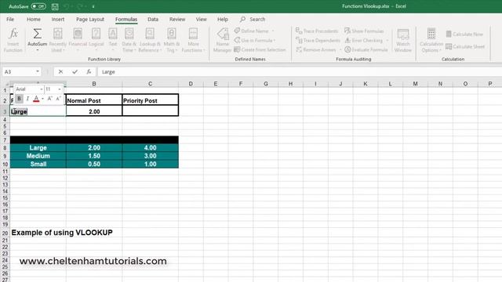Viewport: 502px width, 282px height.
Task: Confirm the formula bar entry
Action: (75, 72)
